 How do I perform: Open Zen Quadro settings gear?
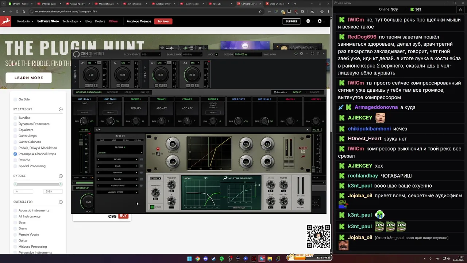[301, 54]
